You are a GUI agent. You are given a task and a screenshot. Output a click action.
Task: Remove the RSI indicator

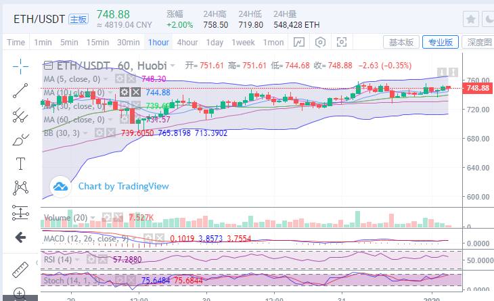point(103,260)
